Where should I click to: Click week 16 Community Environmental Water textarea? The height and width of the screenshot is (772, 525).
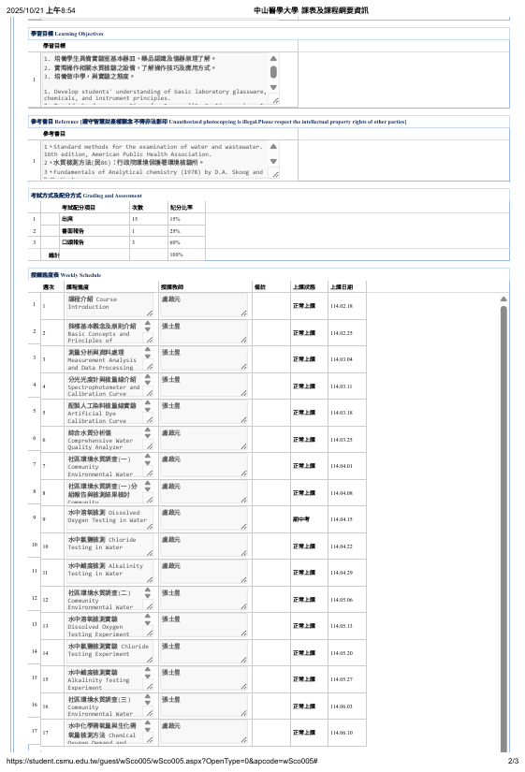click(x=110, y=706)
